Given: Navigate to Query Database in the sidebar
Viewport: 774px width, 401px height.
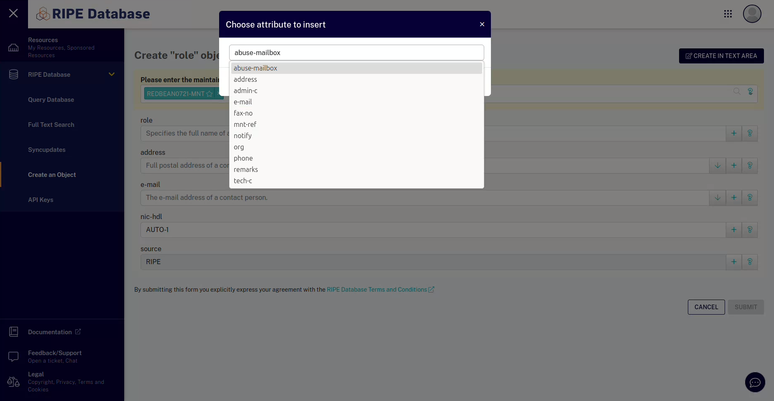Looking at the screenshot, I should pyautogui.click(x=51, y=99).
